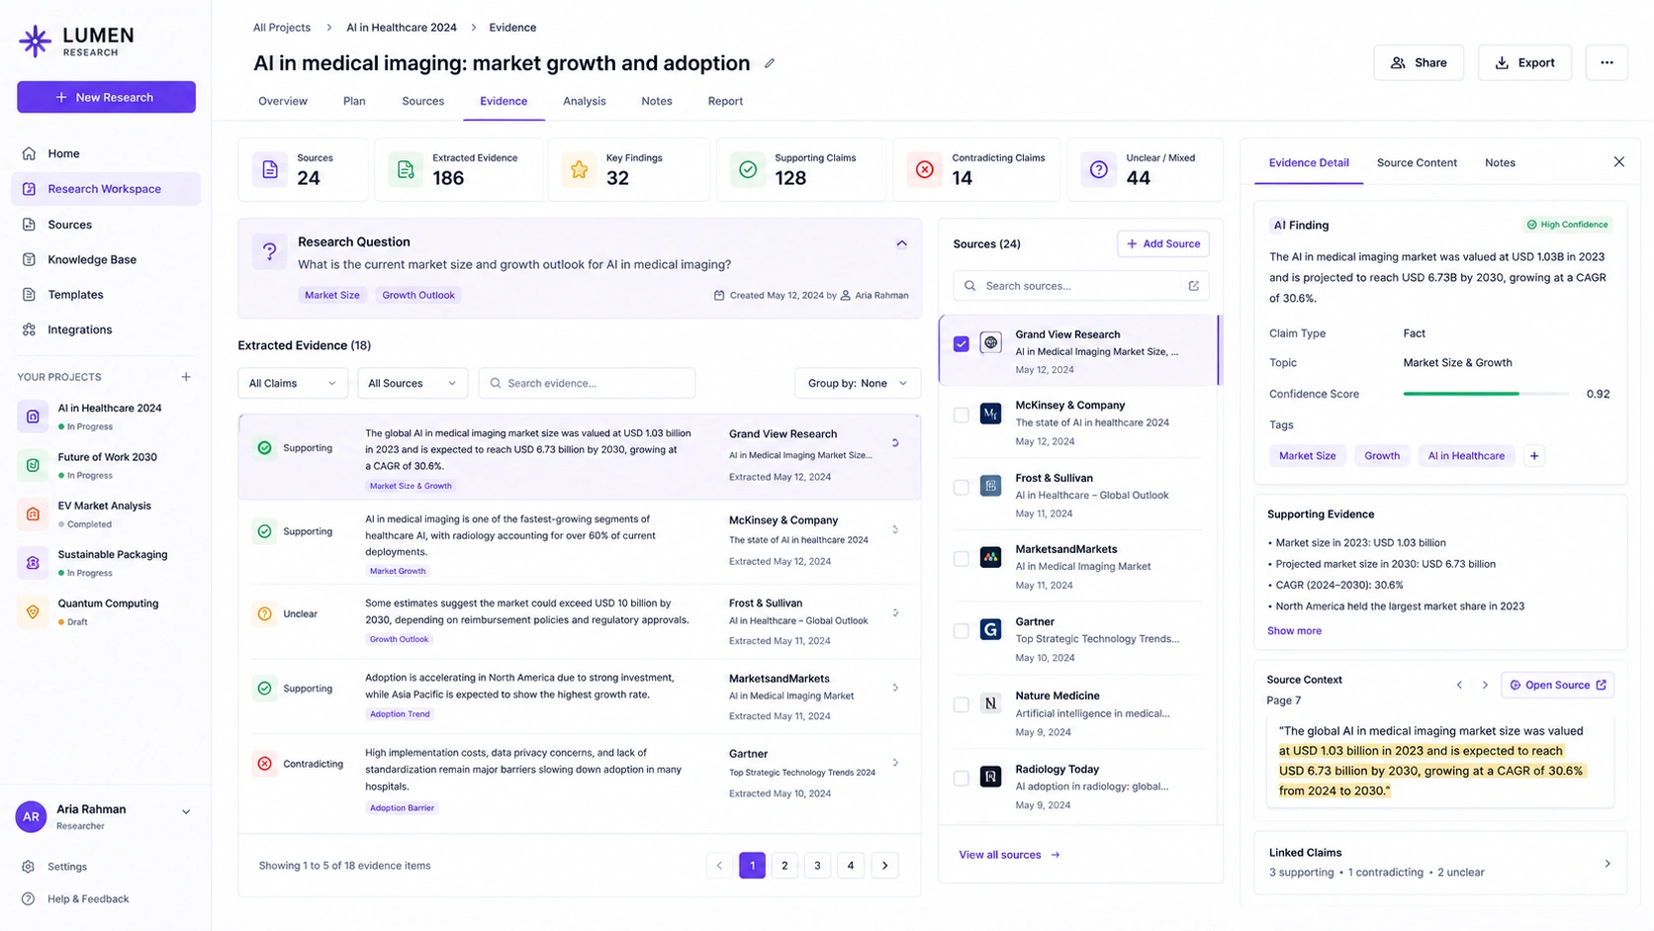Open the Group by dropdown
Viewport: 1654px width, 931px height.
(858, 383)
